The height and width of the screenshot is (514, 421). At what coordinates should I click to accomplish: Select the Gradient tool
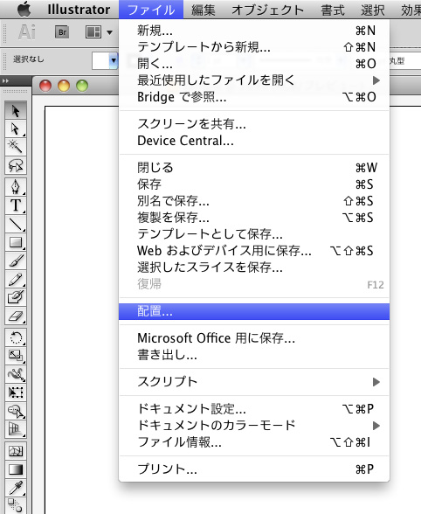16,469
